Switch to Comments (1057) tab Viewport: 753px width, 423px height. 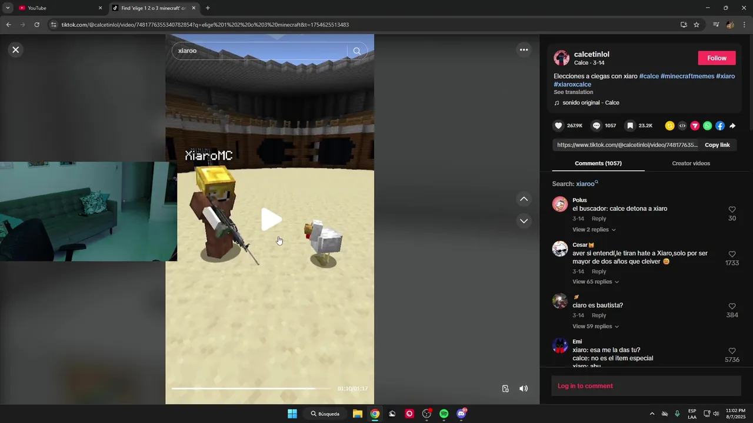coord(598,163)
